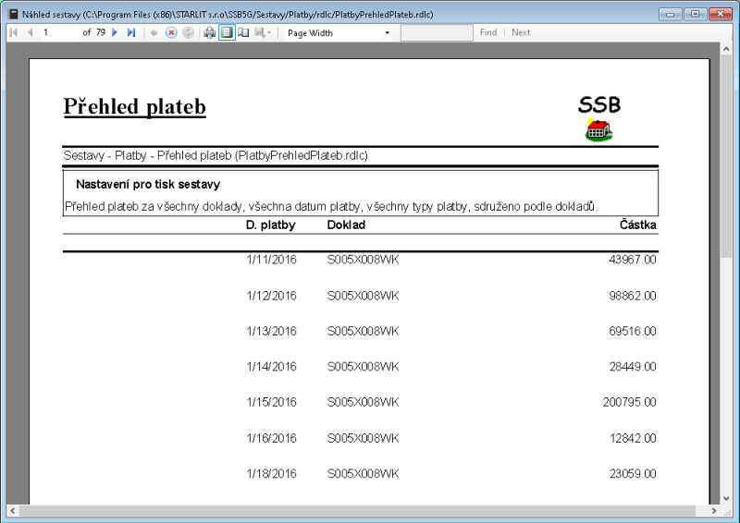Print the report
The height and width of the screenshot is (523, 740).
210,32
